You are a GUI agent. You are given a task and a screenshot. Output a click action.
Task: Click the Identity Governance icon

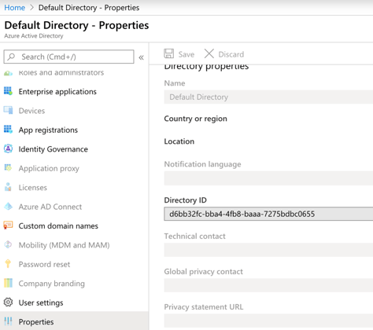point(8,148)
